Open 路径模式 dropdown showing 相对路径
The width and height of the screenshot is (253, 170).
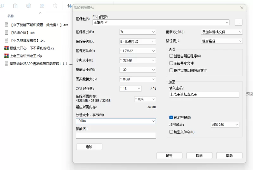222,41
